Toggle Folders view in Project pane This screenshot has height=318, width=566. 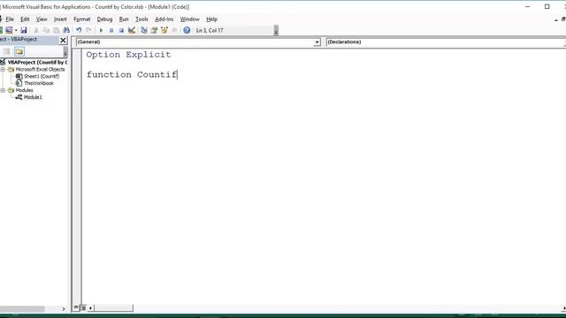[19, 51]
